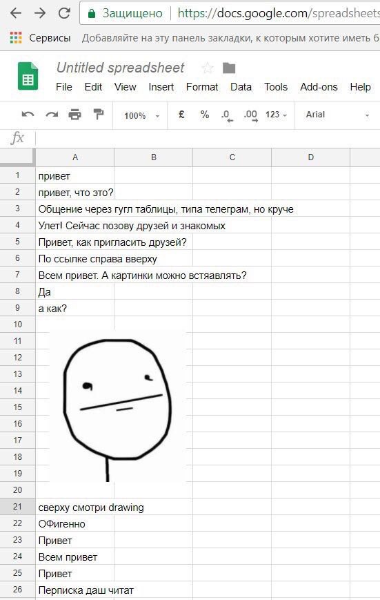This screenshot has width=380, height=600.
Task: Open the Format menu
Action: click(202, 87)
